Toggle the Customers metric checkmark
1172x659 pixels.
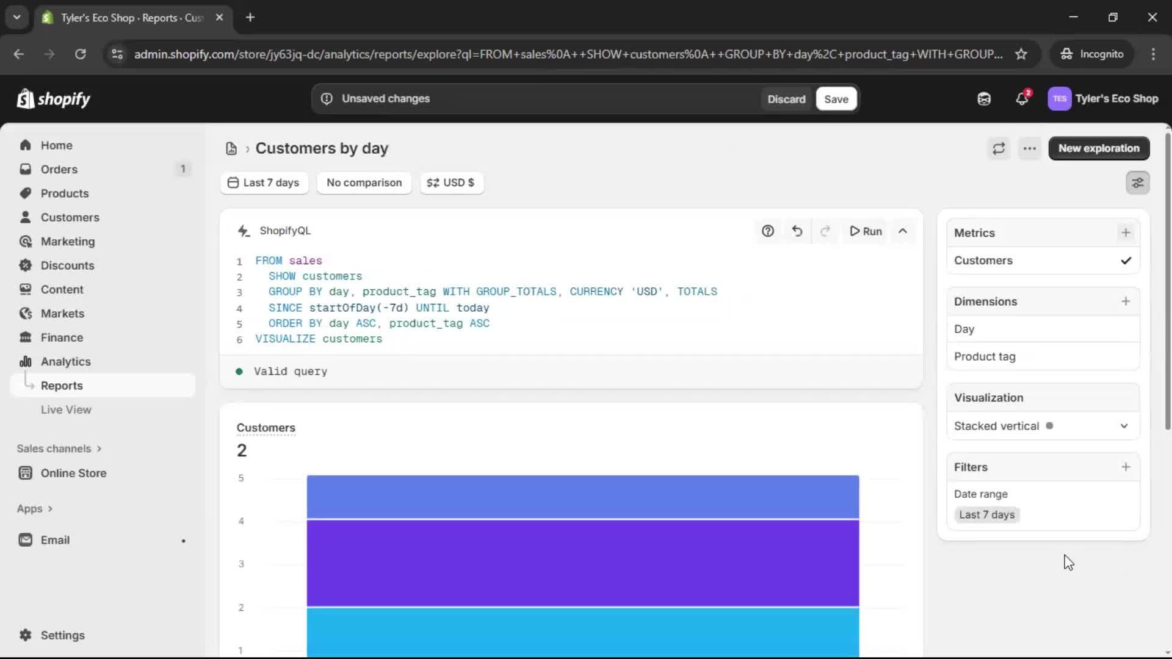pyautogui.click(x=1126, y=261)
